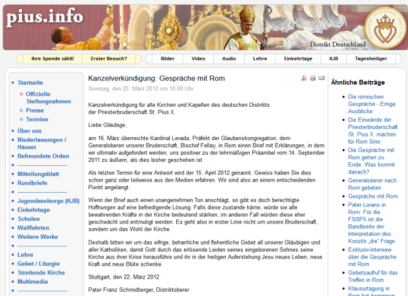
Task: Open the PDF version icon
Action: pyautogui.click(x=304, y=78)
